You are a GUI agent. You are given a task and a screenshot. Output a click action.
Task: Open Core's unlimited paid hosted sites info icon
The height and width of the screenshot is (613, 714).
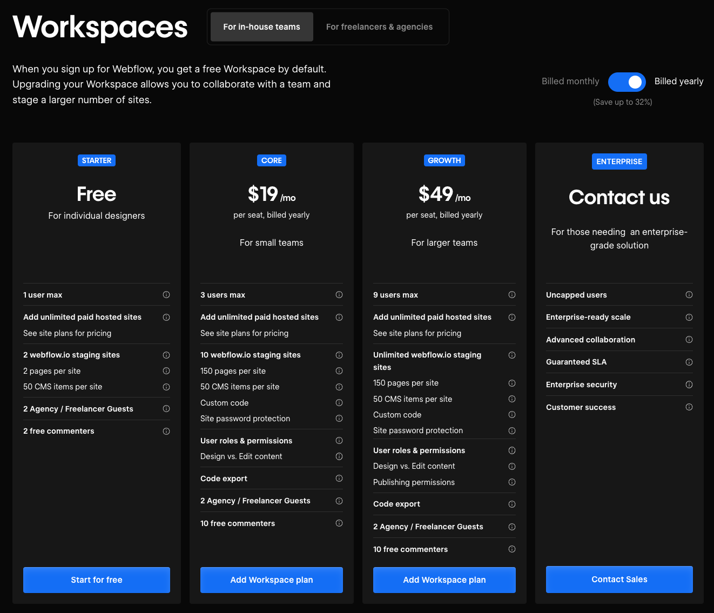(x=339, y=318)
